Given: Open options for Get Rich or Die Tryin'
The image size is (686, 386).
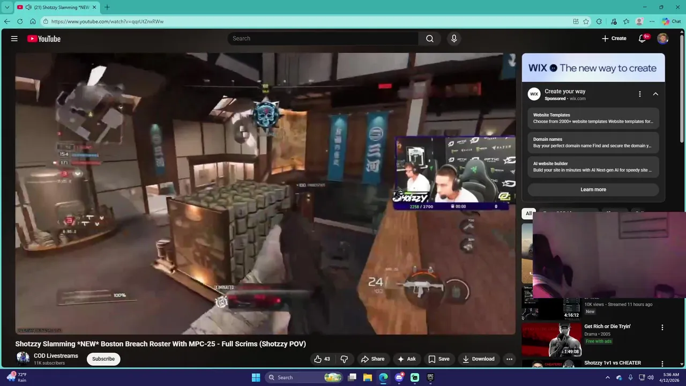Looking at the screenshot, I should 662,328.
